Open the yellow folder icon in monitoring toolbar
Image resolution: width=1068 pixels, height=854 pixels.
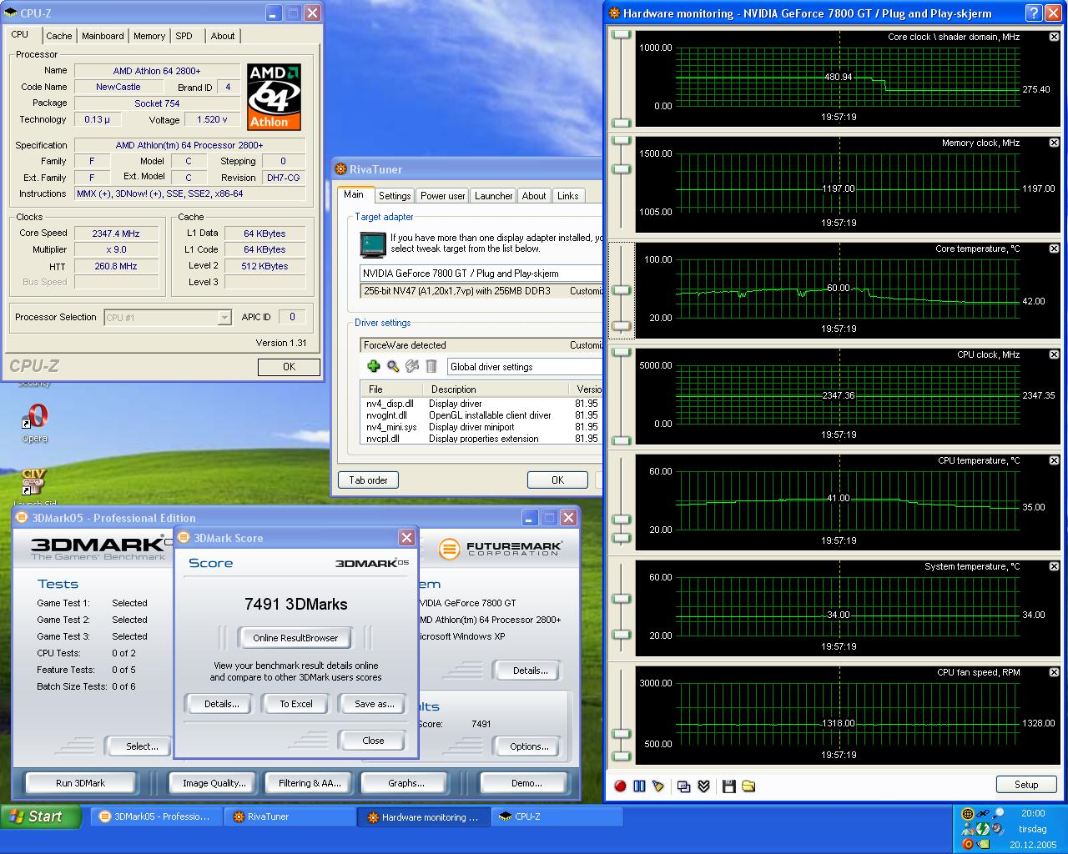(748, 786)
